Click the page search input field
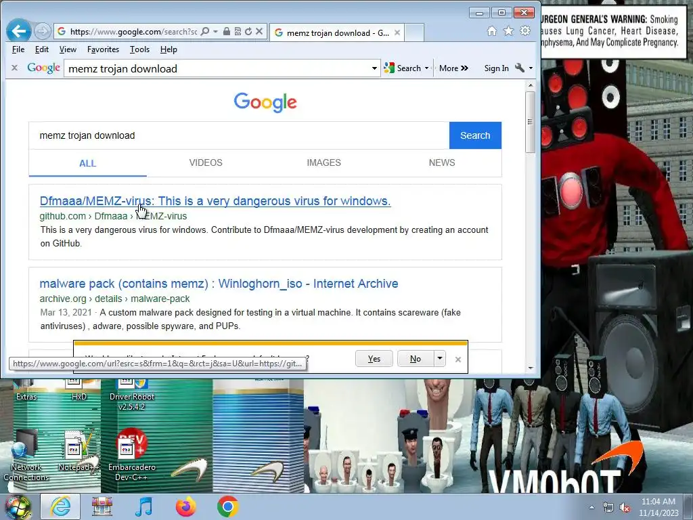The width and height of the screenshot is (693, 520). pos(239,135)
